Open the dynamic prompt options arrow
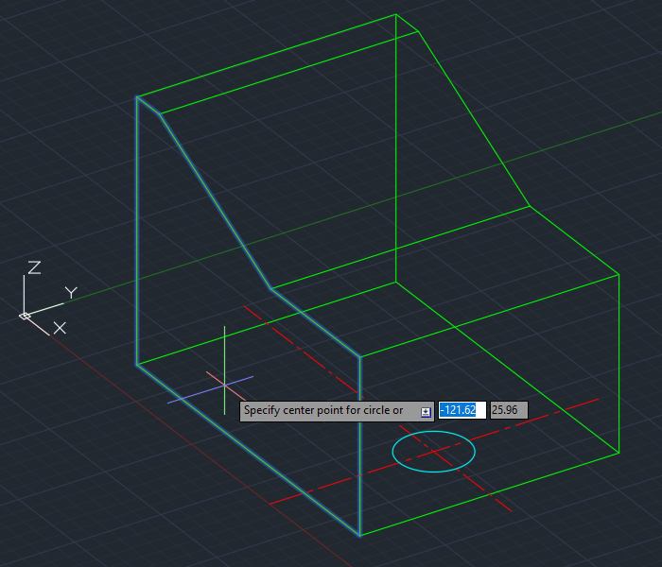The width and height of the screenshot is (662, 567). (x=426, y=412)
